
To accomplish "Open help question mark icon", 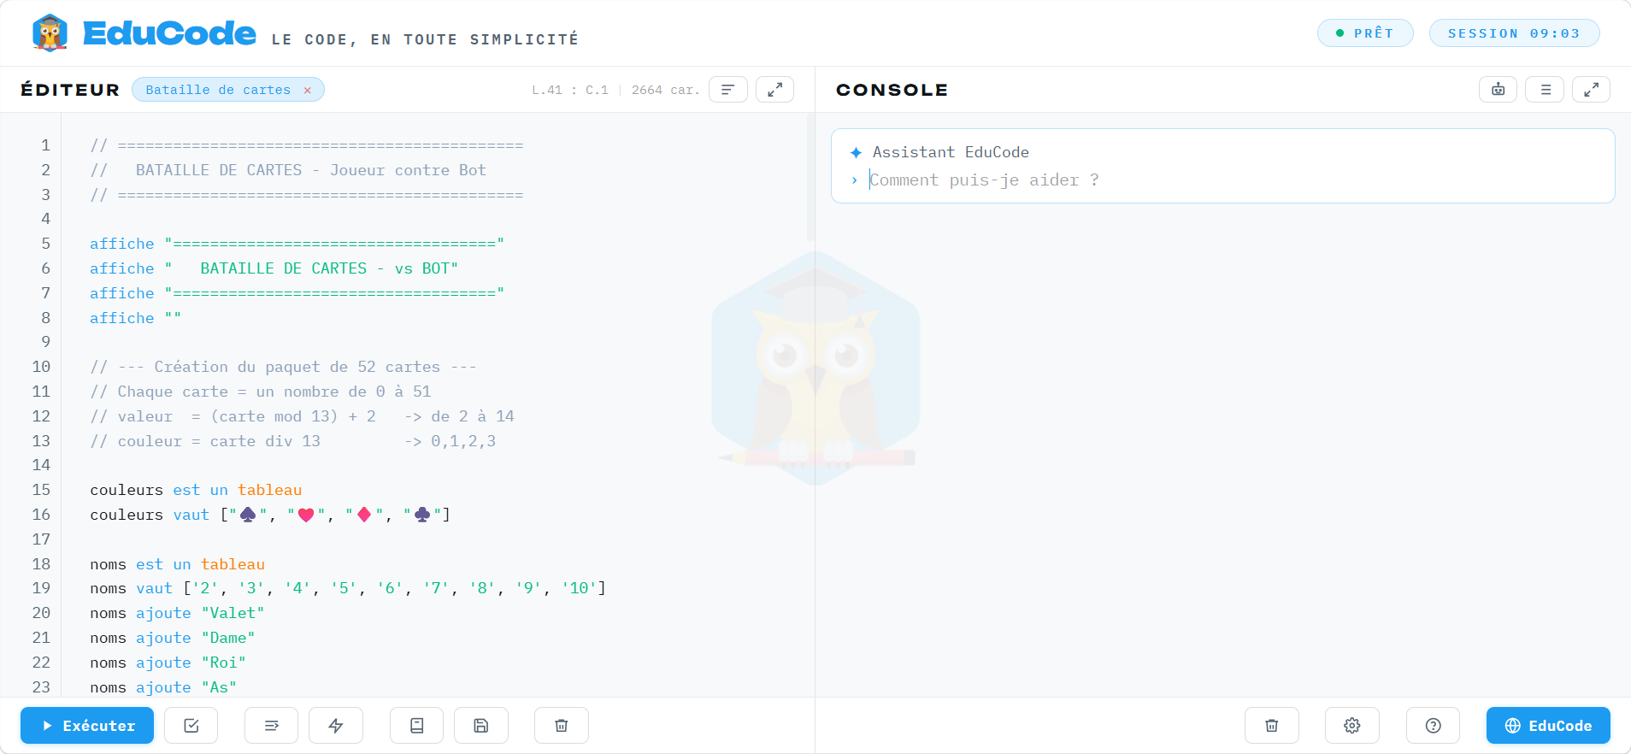I will click(x=1434, y=726).
